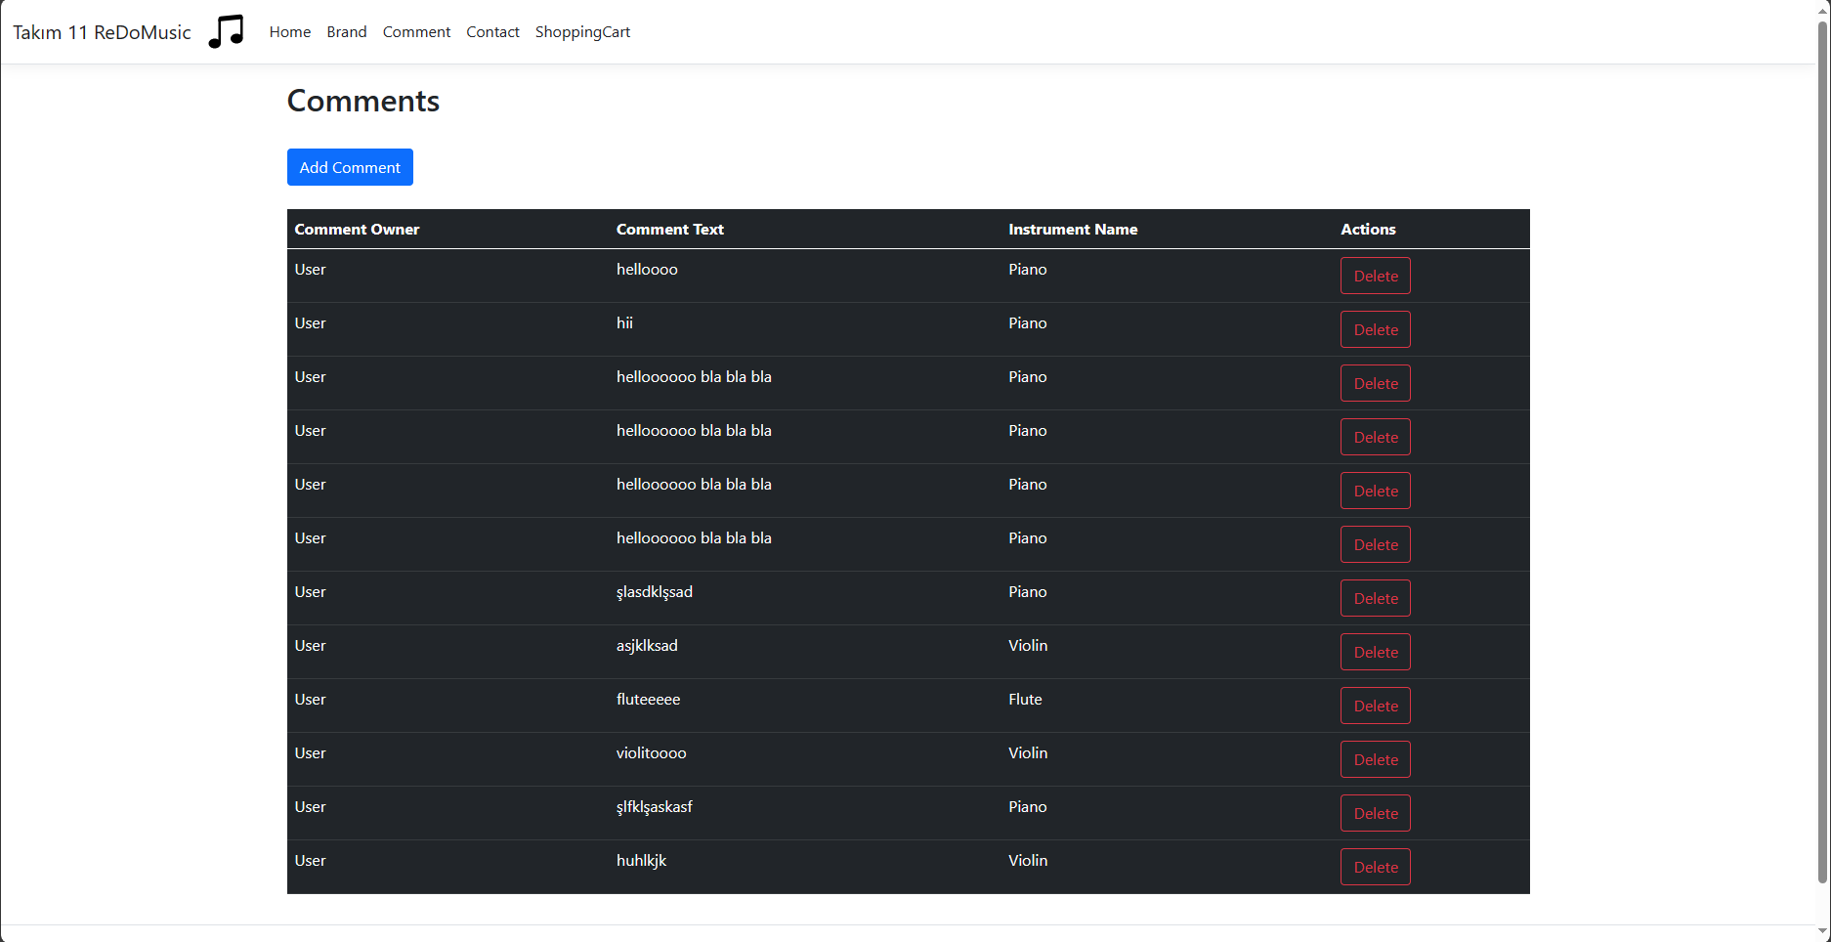Delete the helloooo Piano comment
This screenshot has width=1831, height=942.
tap(1375, 276)
